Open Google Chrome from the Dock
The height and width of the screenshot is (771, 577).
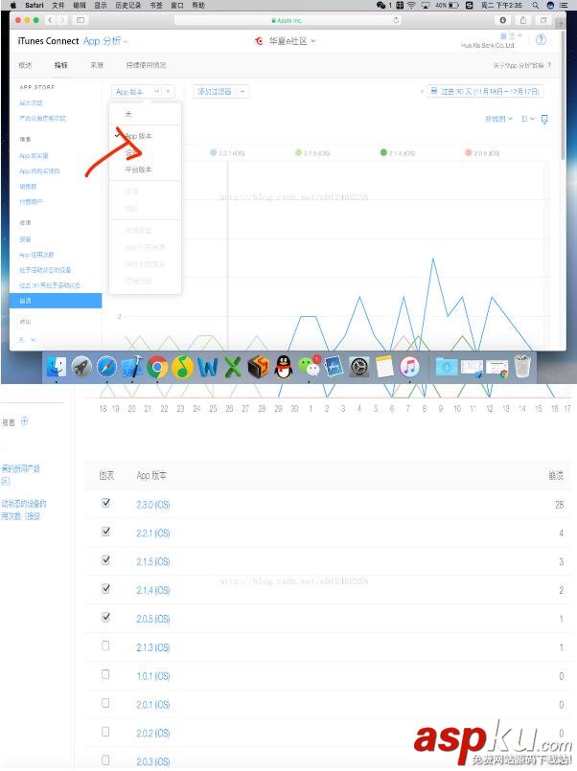coord(157,367)
